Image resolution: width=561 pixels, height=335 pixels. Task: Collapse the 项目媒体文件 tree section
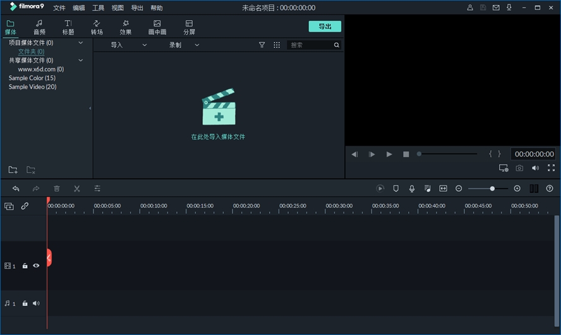[80, 43]
